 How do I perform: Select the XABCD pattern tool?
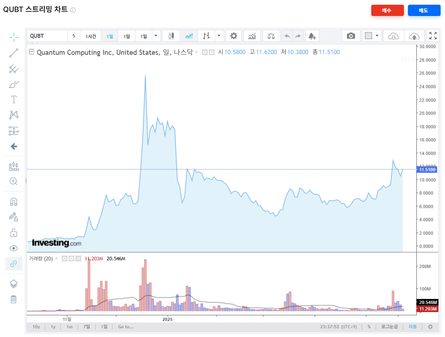click(14, 115)
